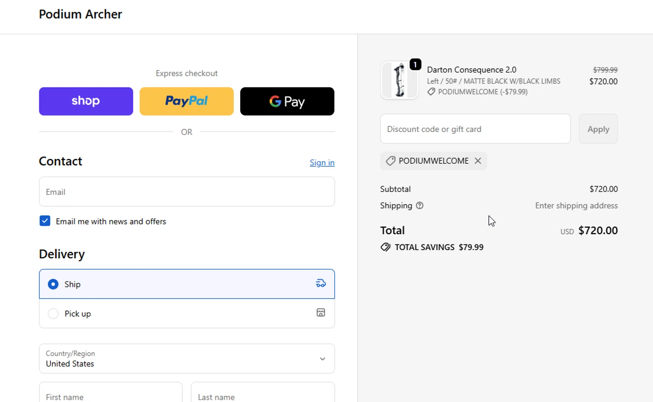Choose Google Pay express checkout
Image resolution: width=653 pixels, height=402 pixels.
pyautogui.click(x=287, y=101)
